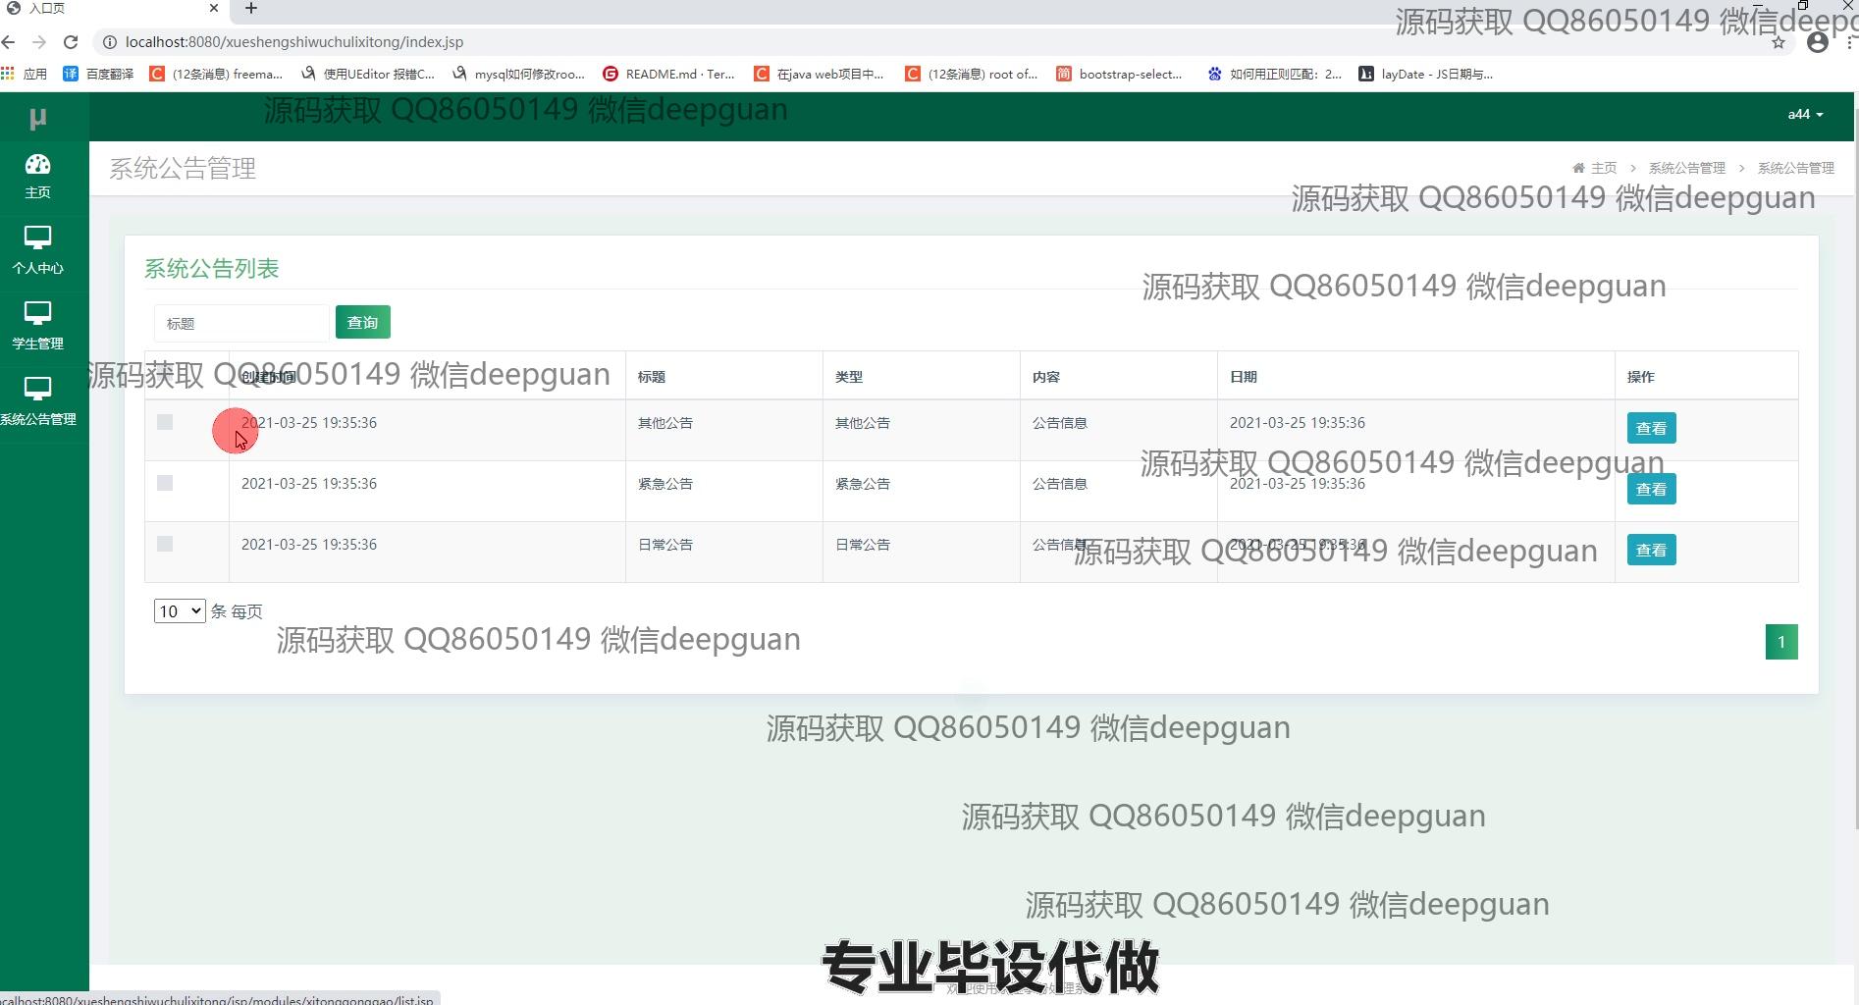Click the bookmark star icon
Screen dimensions: 1859x1005
1778,42
